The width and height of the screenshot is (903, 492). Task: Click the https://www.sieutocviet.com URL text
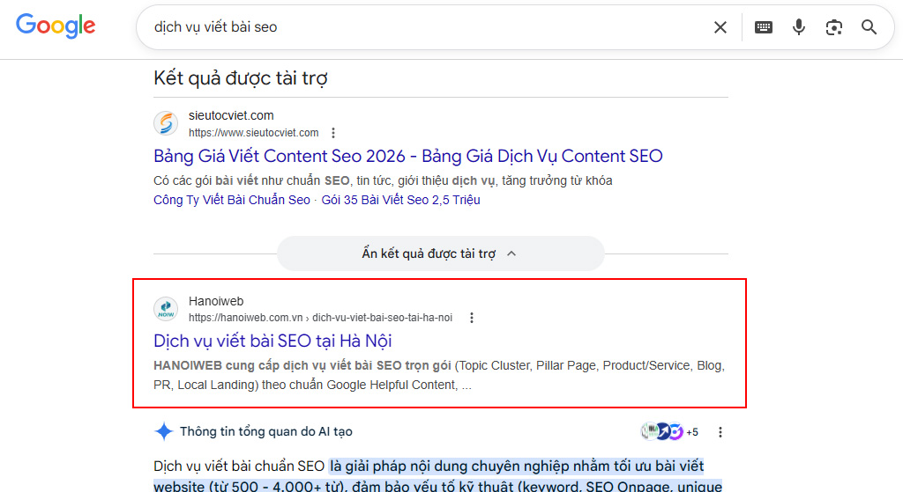253,133
